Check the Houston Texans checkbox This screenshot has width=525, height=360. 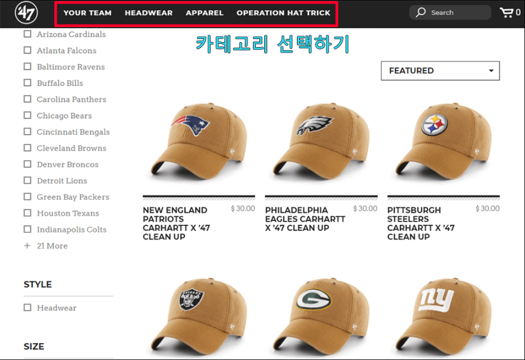coord(27,213)
